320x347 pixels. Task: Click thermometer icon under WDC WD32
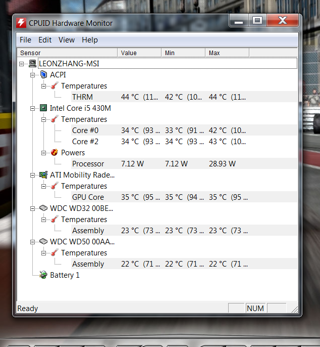55,220
